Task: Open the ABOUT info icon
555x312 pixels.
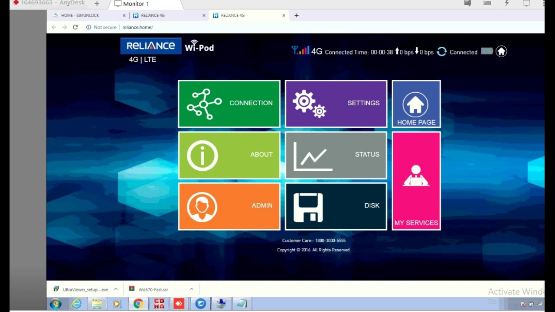Action: tap(202, 155)
